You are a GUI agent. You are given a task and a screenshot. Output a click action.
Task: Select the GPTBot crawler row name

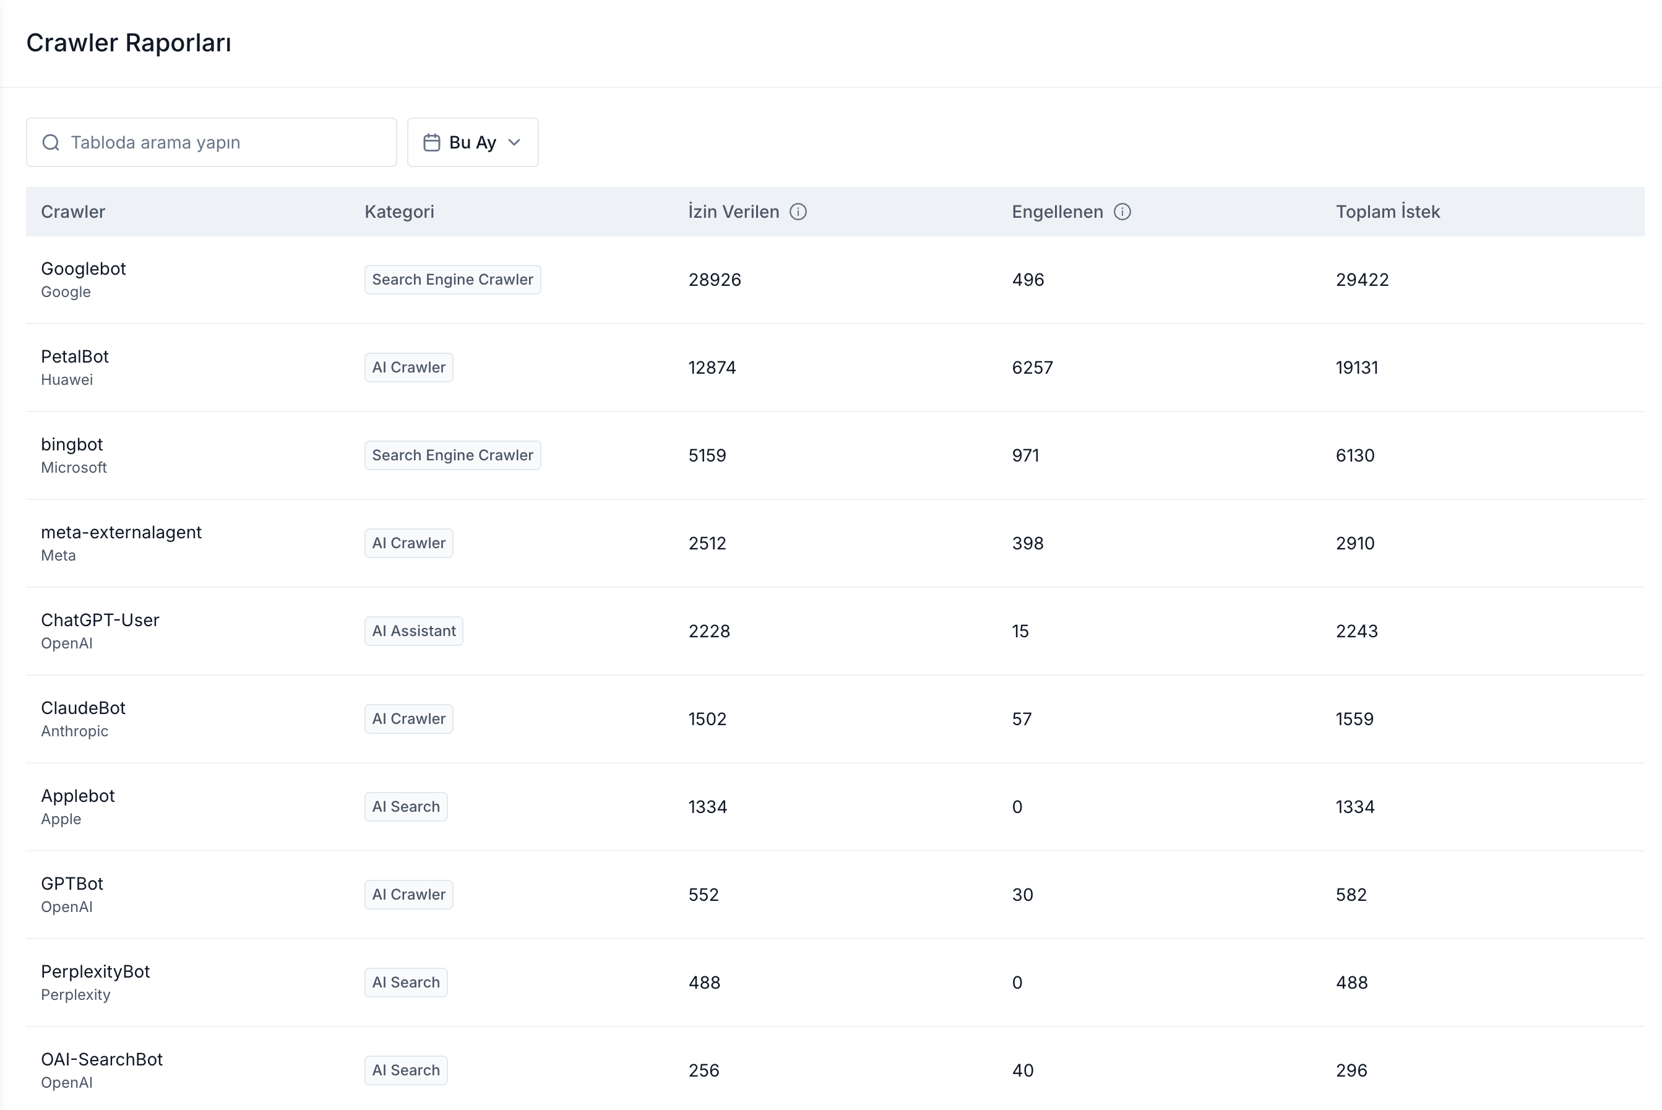point(72,884)
